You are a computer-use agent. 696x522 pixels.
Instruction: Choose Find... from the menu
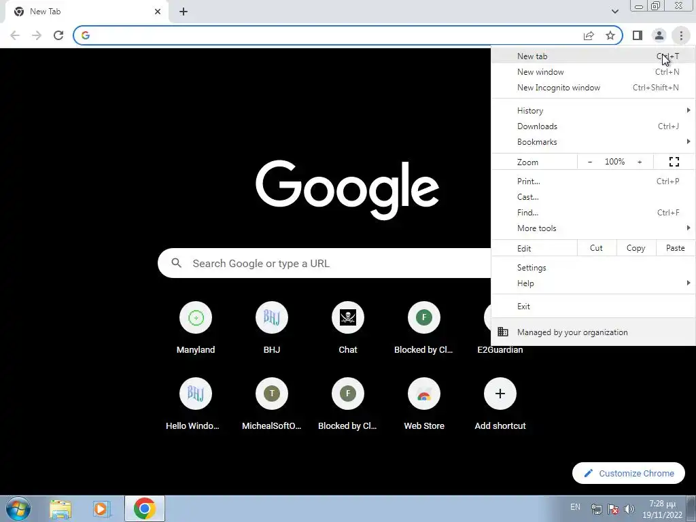coord(593,213)
